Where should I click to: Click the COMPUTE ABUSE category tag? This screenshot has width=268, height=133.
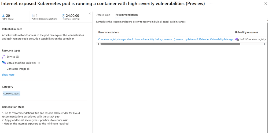click(x=12, y=94)
